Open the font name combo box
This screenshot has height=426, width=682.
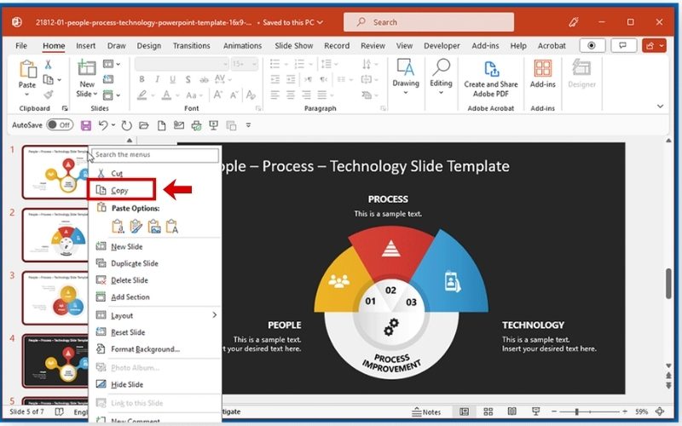pyautogui.click(x=182, y=65)
